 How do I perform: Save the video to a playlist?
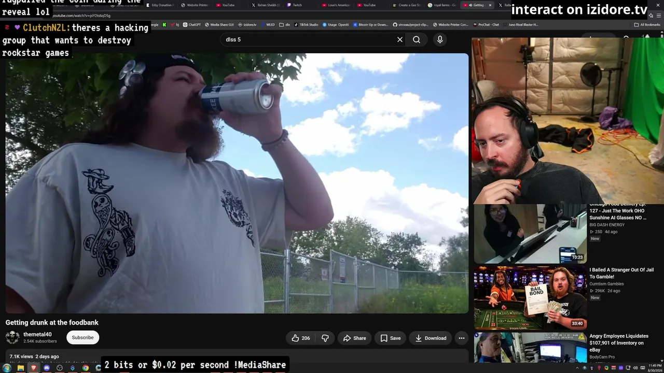point(390,338)
